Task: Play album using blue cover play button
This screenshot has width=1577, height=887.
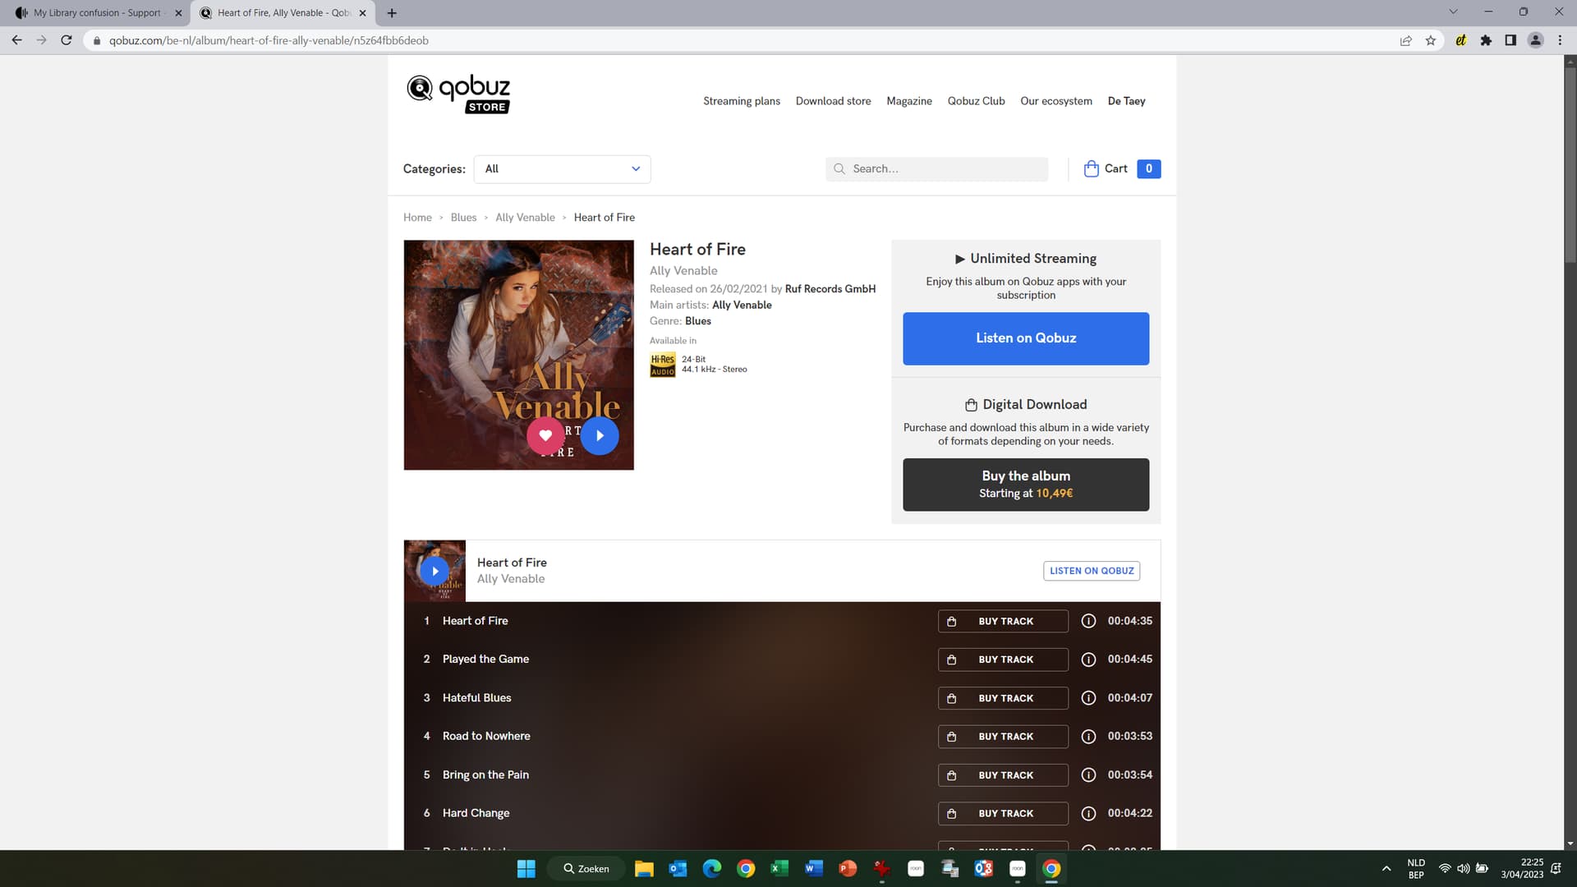Action: coord(600,435)
